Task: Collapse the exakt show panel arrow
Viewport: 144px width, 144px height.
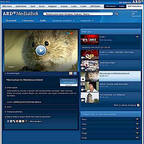Action: tap(137, 37)
